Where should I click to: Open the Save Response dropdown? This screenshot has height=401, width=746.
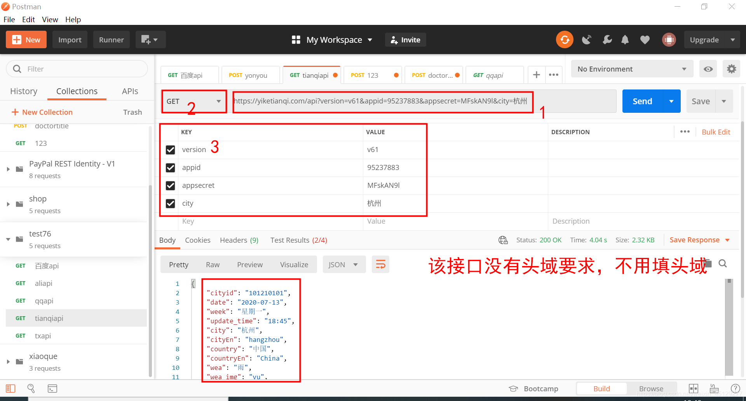699,240
